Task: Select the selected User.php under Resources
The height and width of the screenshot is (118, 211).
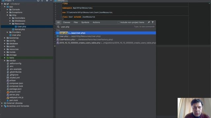Action: [x=22, y=27]
